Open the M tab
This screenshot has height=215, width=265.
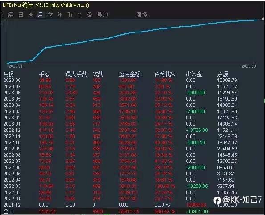coord(79,15)
